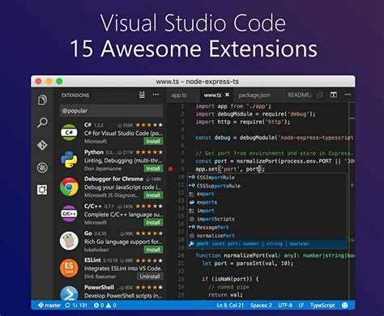Choose the export suggestion
The width and height of the screenshot is (384, 316).
coord(267,194)
